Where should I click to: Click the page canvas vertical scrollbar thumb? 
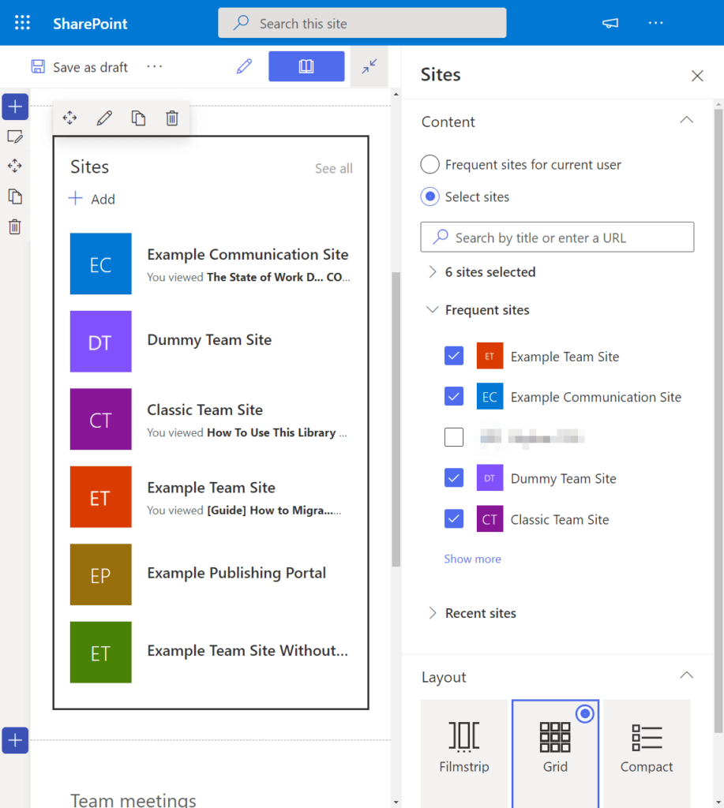click(x=396, y=420)
